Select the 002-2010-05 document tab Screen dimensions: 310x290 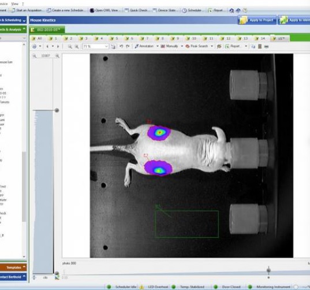pyautogui.click(x=47, y=29)
